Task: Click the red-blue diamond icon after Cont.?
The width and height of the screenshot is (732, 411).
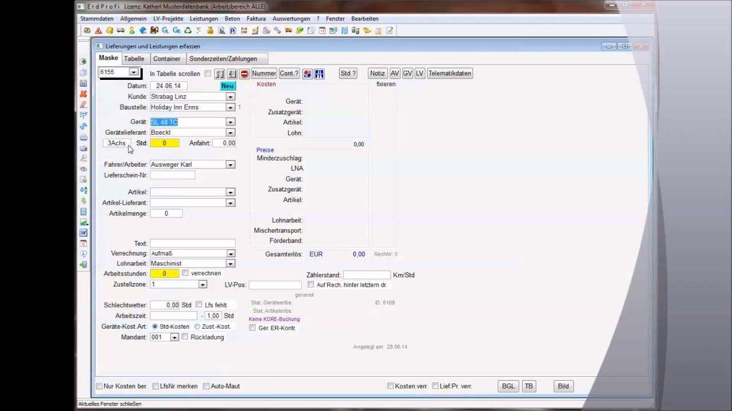Action: coord(307,74)
